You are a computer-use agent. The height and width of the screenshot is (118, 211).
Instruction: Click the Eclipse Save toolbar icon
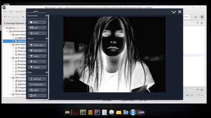tap(13, 17)
